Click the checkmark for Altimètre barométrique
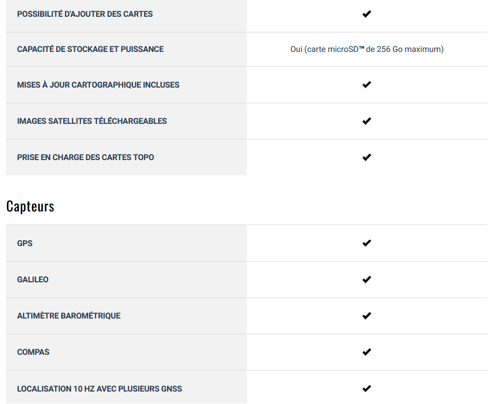The height and width of the screenshot is (404, 503). point(367,316)
